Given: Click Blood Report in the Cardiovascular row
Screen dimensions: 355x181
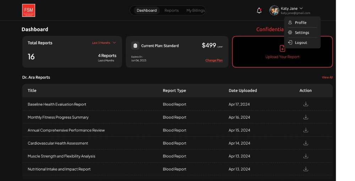Looking at the screenshot, I should click(x=174, y=143).
